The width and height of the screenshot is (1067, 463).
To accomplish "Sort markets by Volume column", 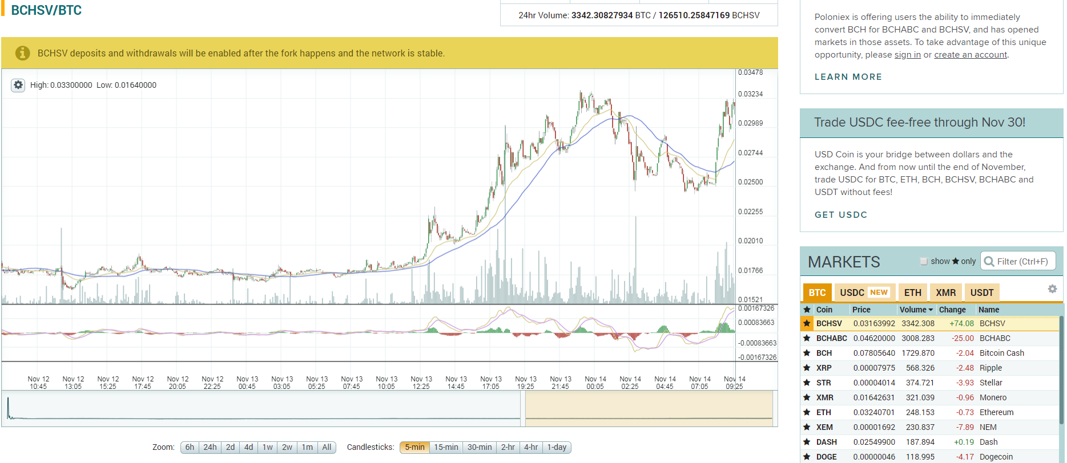I will (916, 310).
